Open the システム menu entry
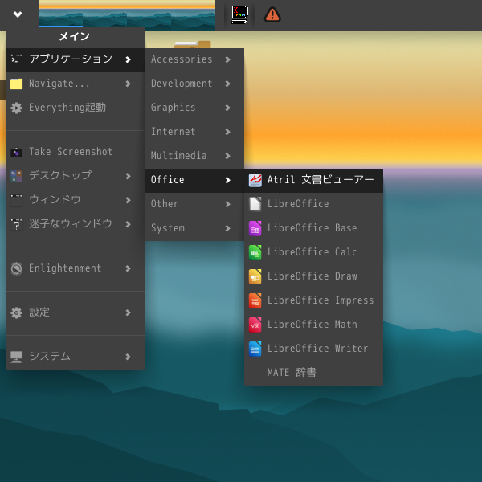Screen dimensions: 482x482 [75, 357]
